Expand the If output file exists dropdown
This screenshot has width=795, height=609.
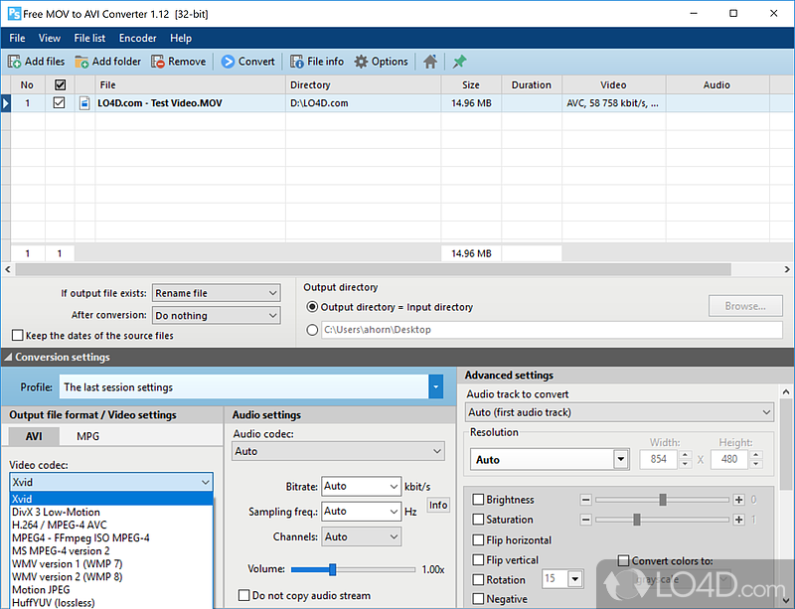click(272, 293)
